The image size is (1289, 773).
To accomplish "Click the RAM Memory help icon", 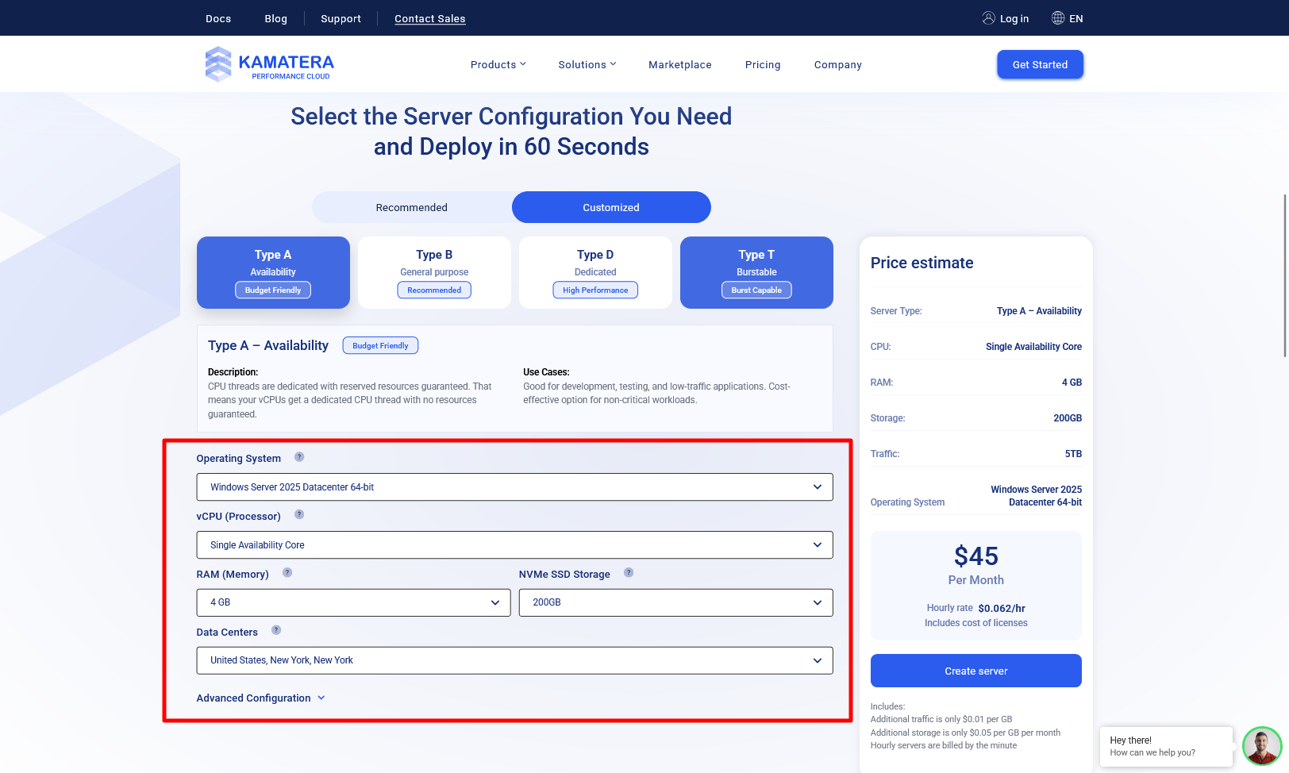I will 287,573.
